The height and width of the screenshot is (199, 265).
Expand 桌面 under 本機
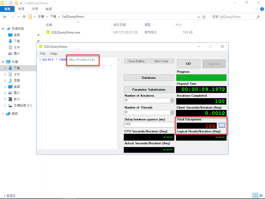[x=5, y=87]
